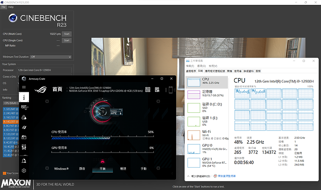Click the mobile phone connect icon
This screenshot has height=190, width=321.
pyautogui.click(x=170, y=90)
